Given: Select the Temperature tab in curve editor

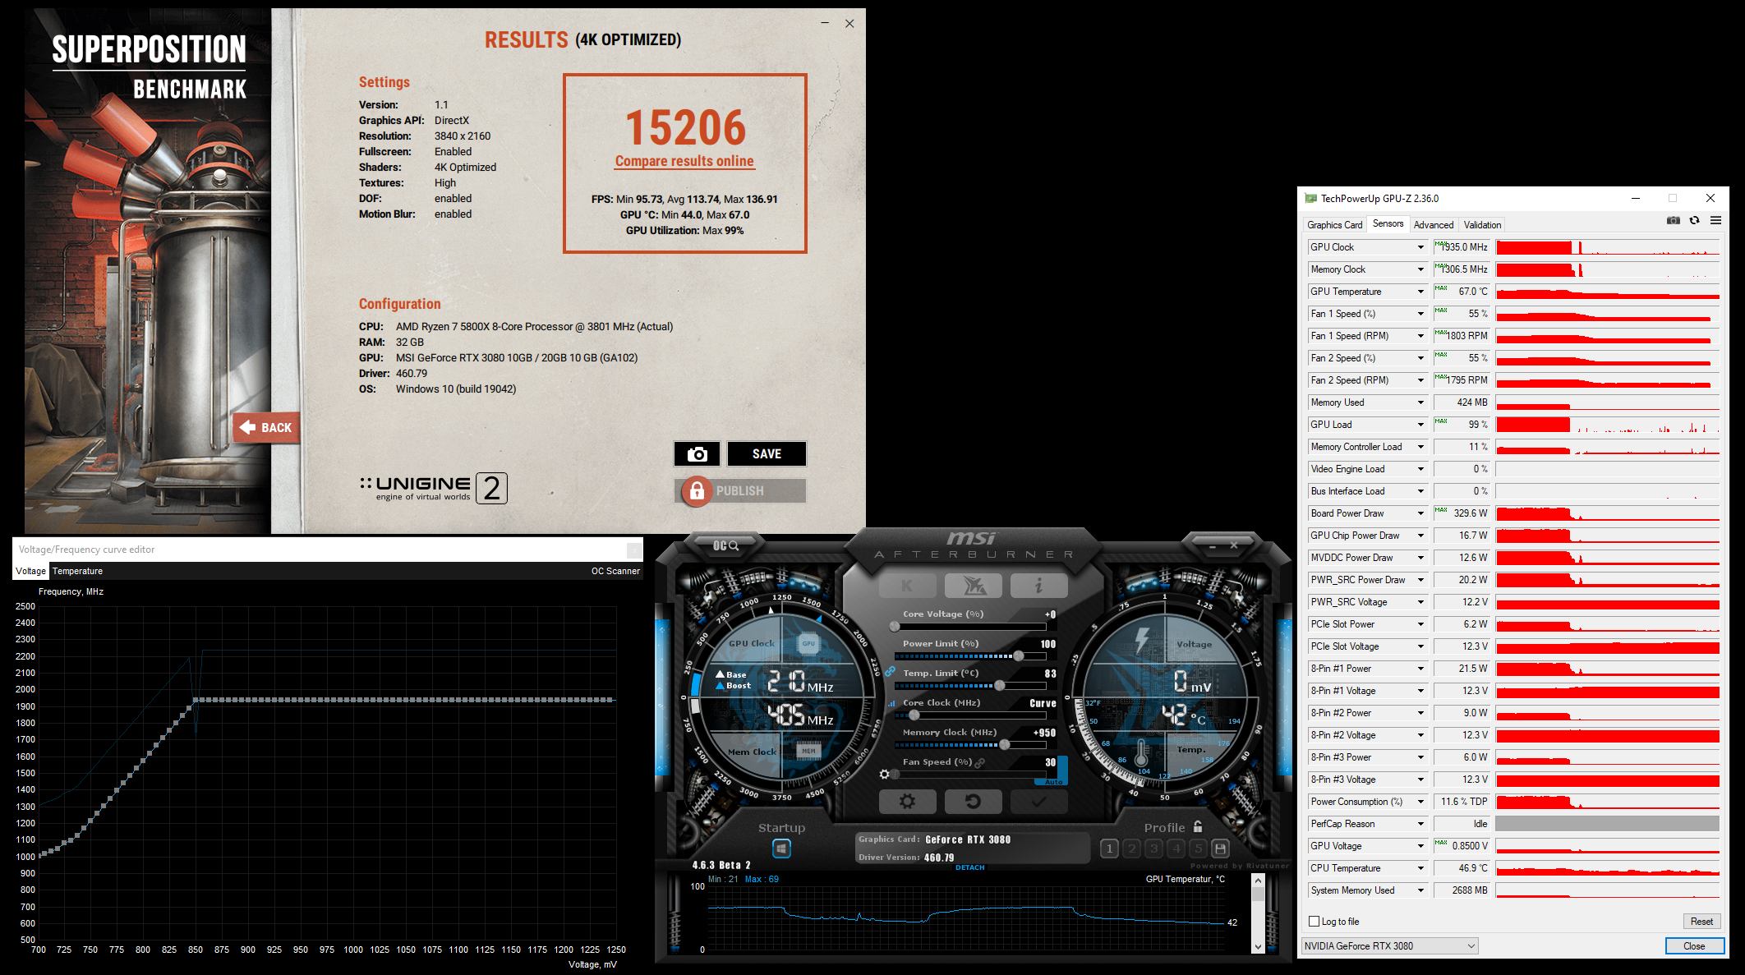Looking at the screenshot, I should point(77,571).
